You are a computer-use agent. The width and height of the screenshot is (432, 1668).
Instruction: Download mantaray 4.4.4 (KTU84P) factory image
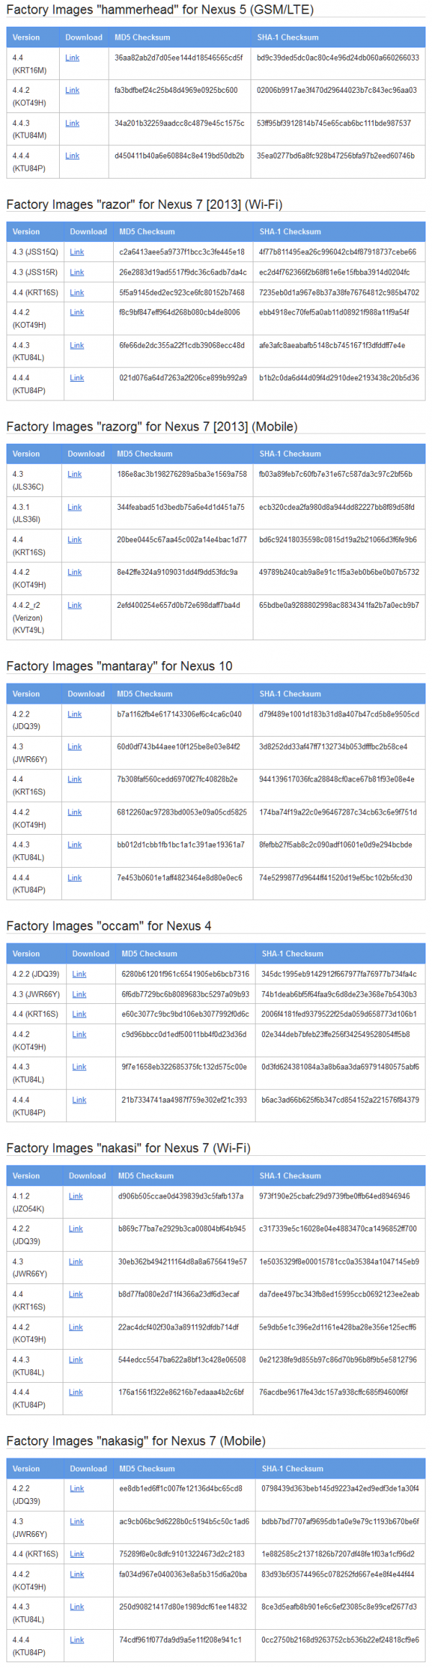(x=75, y=877)
